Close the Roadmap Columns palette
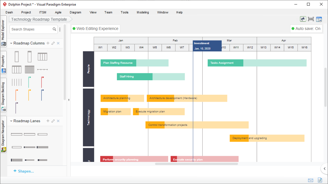328x184 pixels. [58, 43]
